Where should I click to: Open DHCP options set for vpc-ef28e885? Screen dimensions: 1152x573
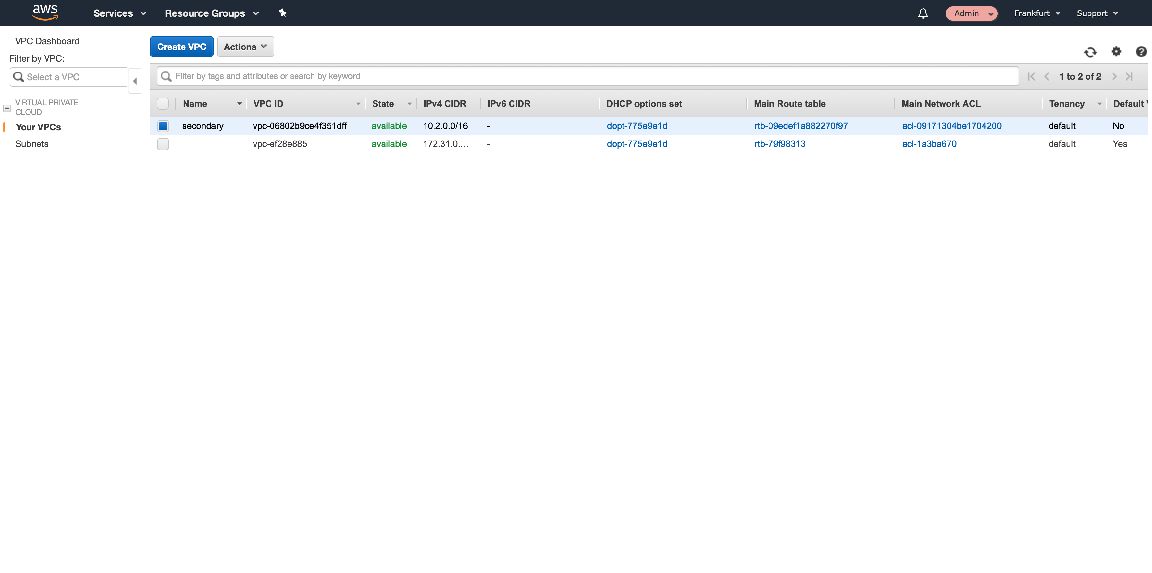[x=637, y=144]
